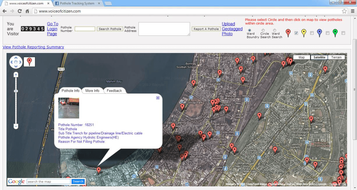
Task: Click the red marker tool beside pan control
Action: [x=29, y=61]
